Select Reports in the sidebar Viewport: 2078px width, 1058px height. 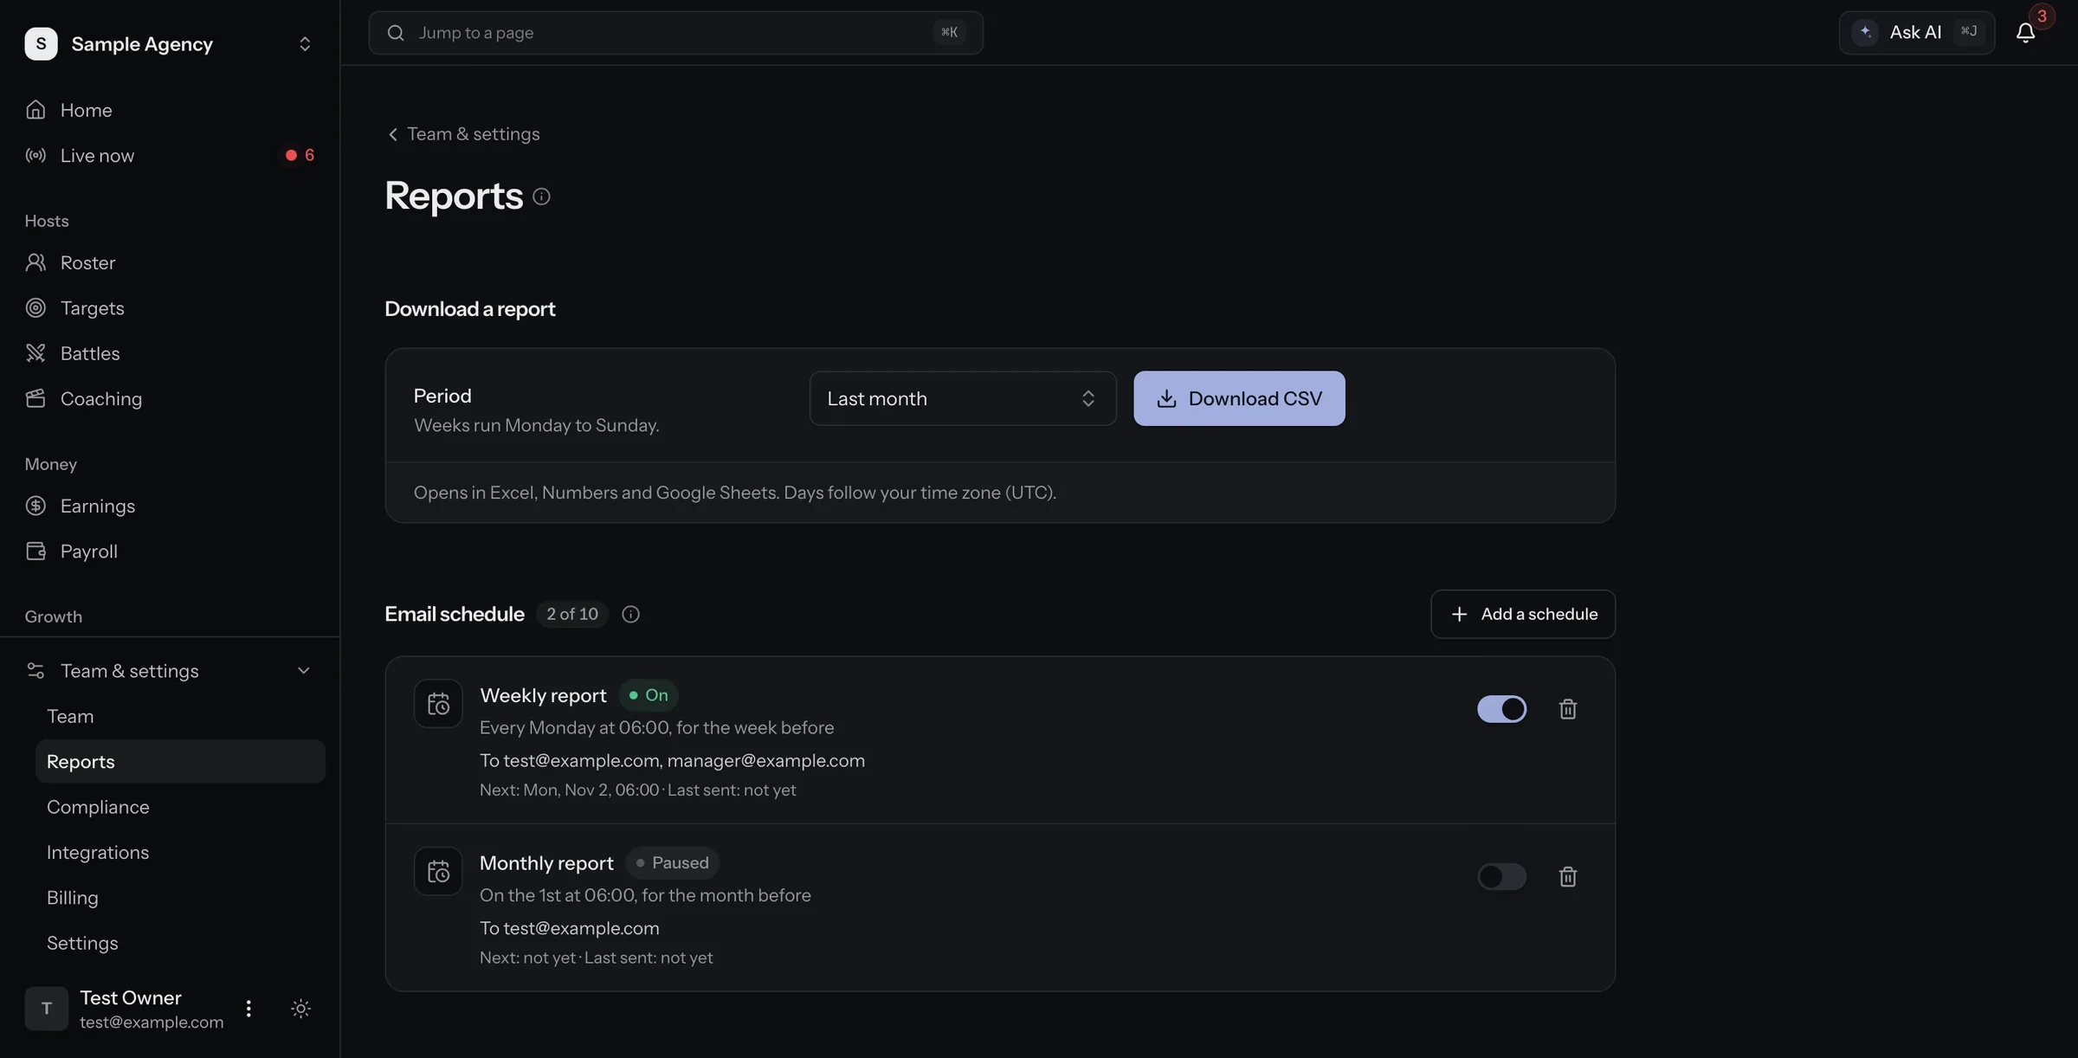pyautogui.click(x=180, y=761)
